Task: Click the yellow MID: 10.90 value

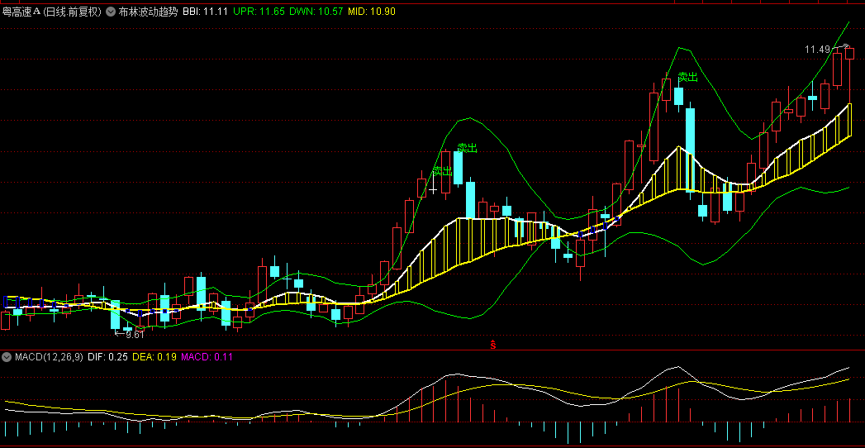Action: pyautogui.click(x=372, y=12)
